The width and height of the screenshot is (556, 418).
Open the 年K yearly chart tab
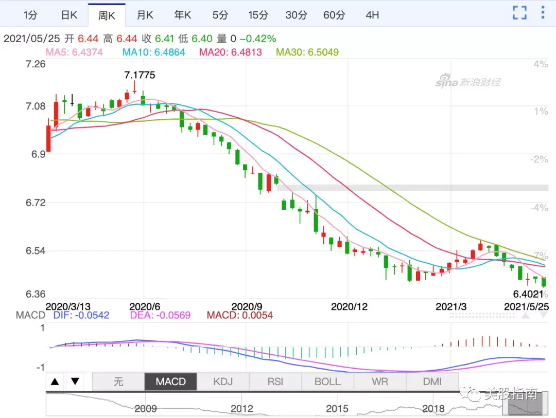click(183, 15)
